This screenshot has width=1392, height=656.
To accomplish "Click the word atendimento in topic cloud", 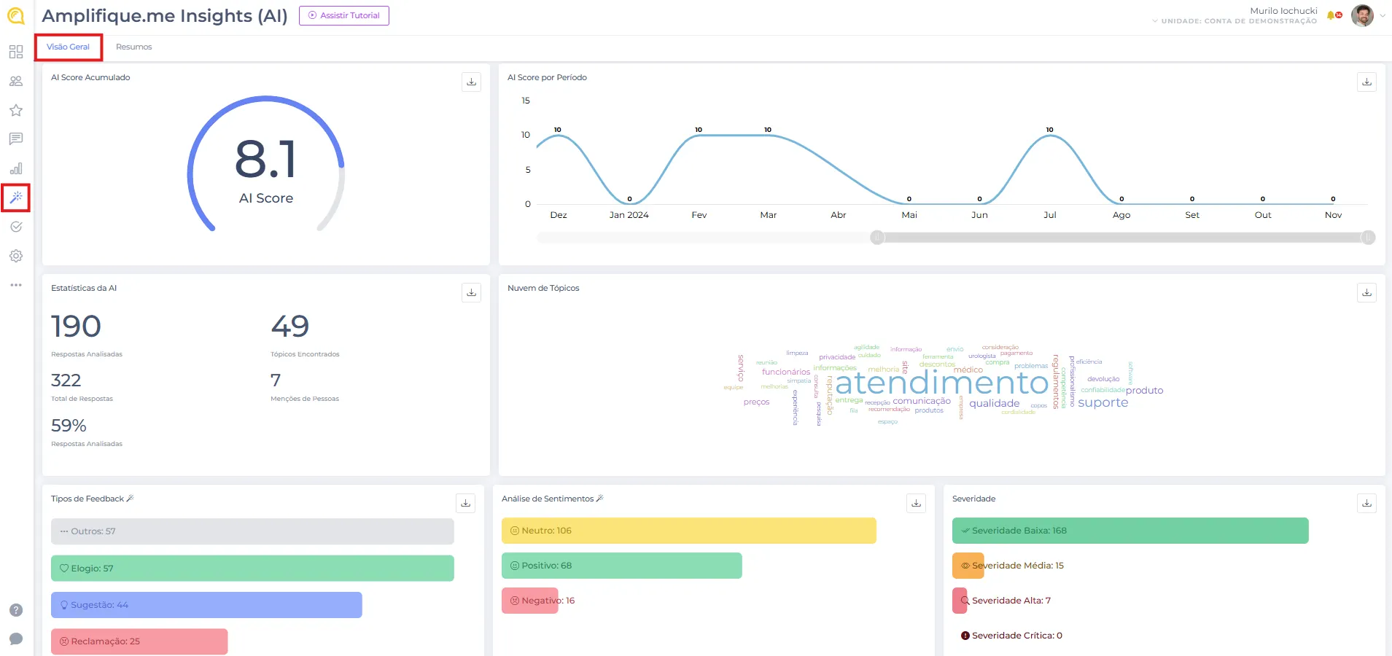I will (941, 383).
